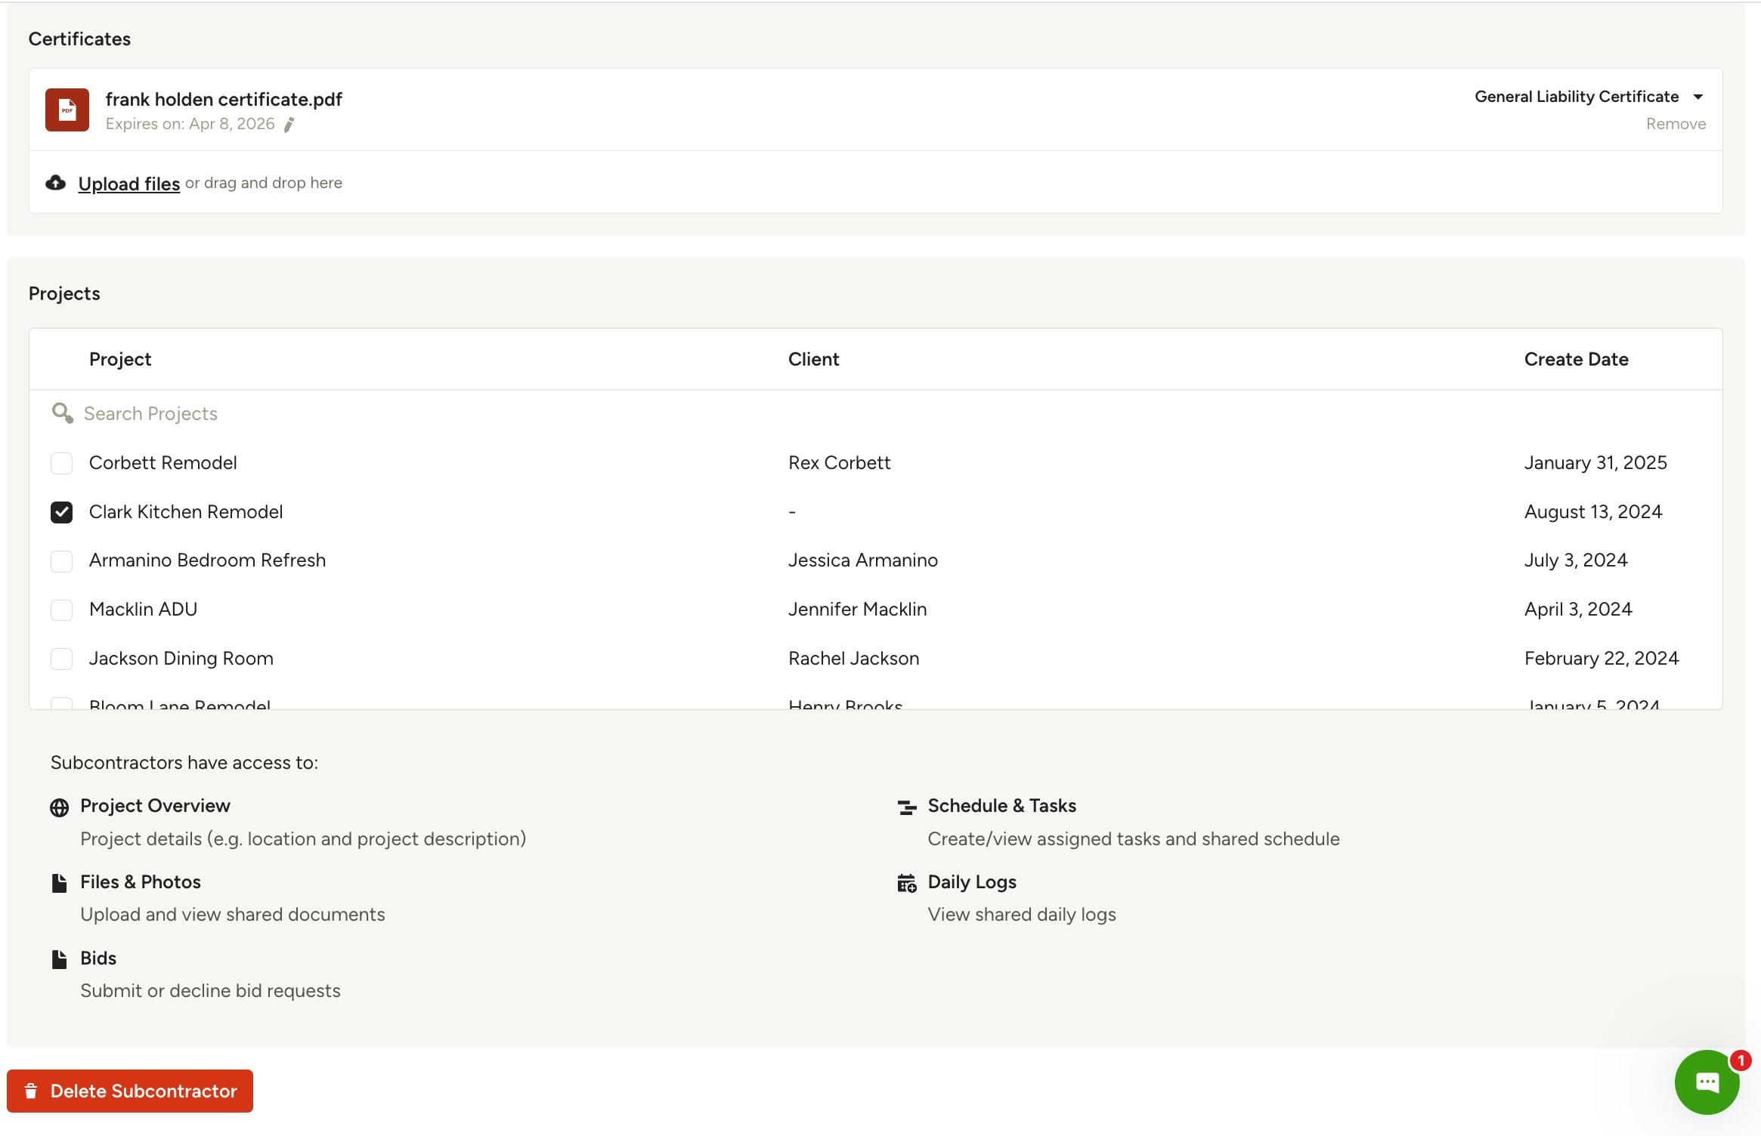Click the cloud upload icon
The height and width of the screenshot is (1136, 1761).
click(x=56, y=183)
